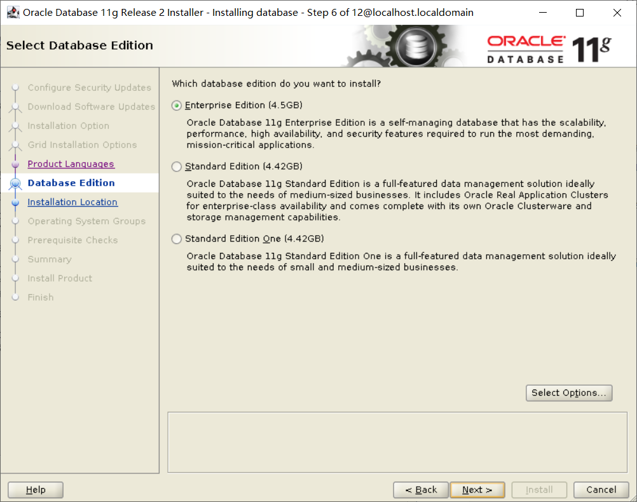This screenshot has height=502, width=637.
Task: Click the Oracle Database 11g logo
Action: [549, 50]
